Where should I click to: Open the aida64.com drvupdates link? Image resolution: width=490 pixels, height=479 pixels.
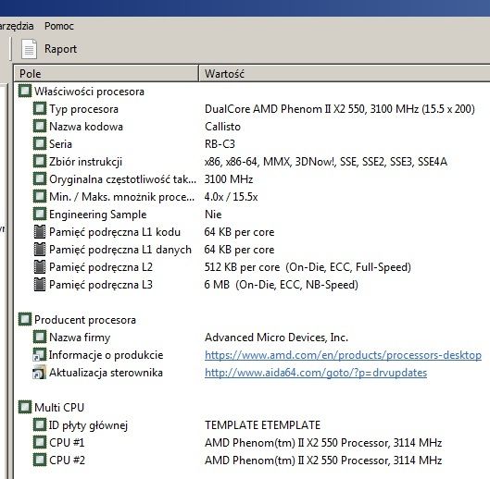click(x=316, y=373)
